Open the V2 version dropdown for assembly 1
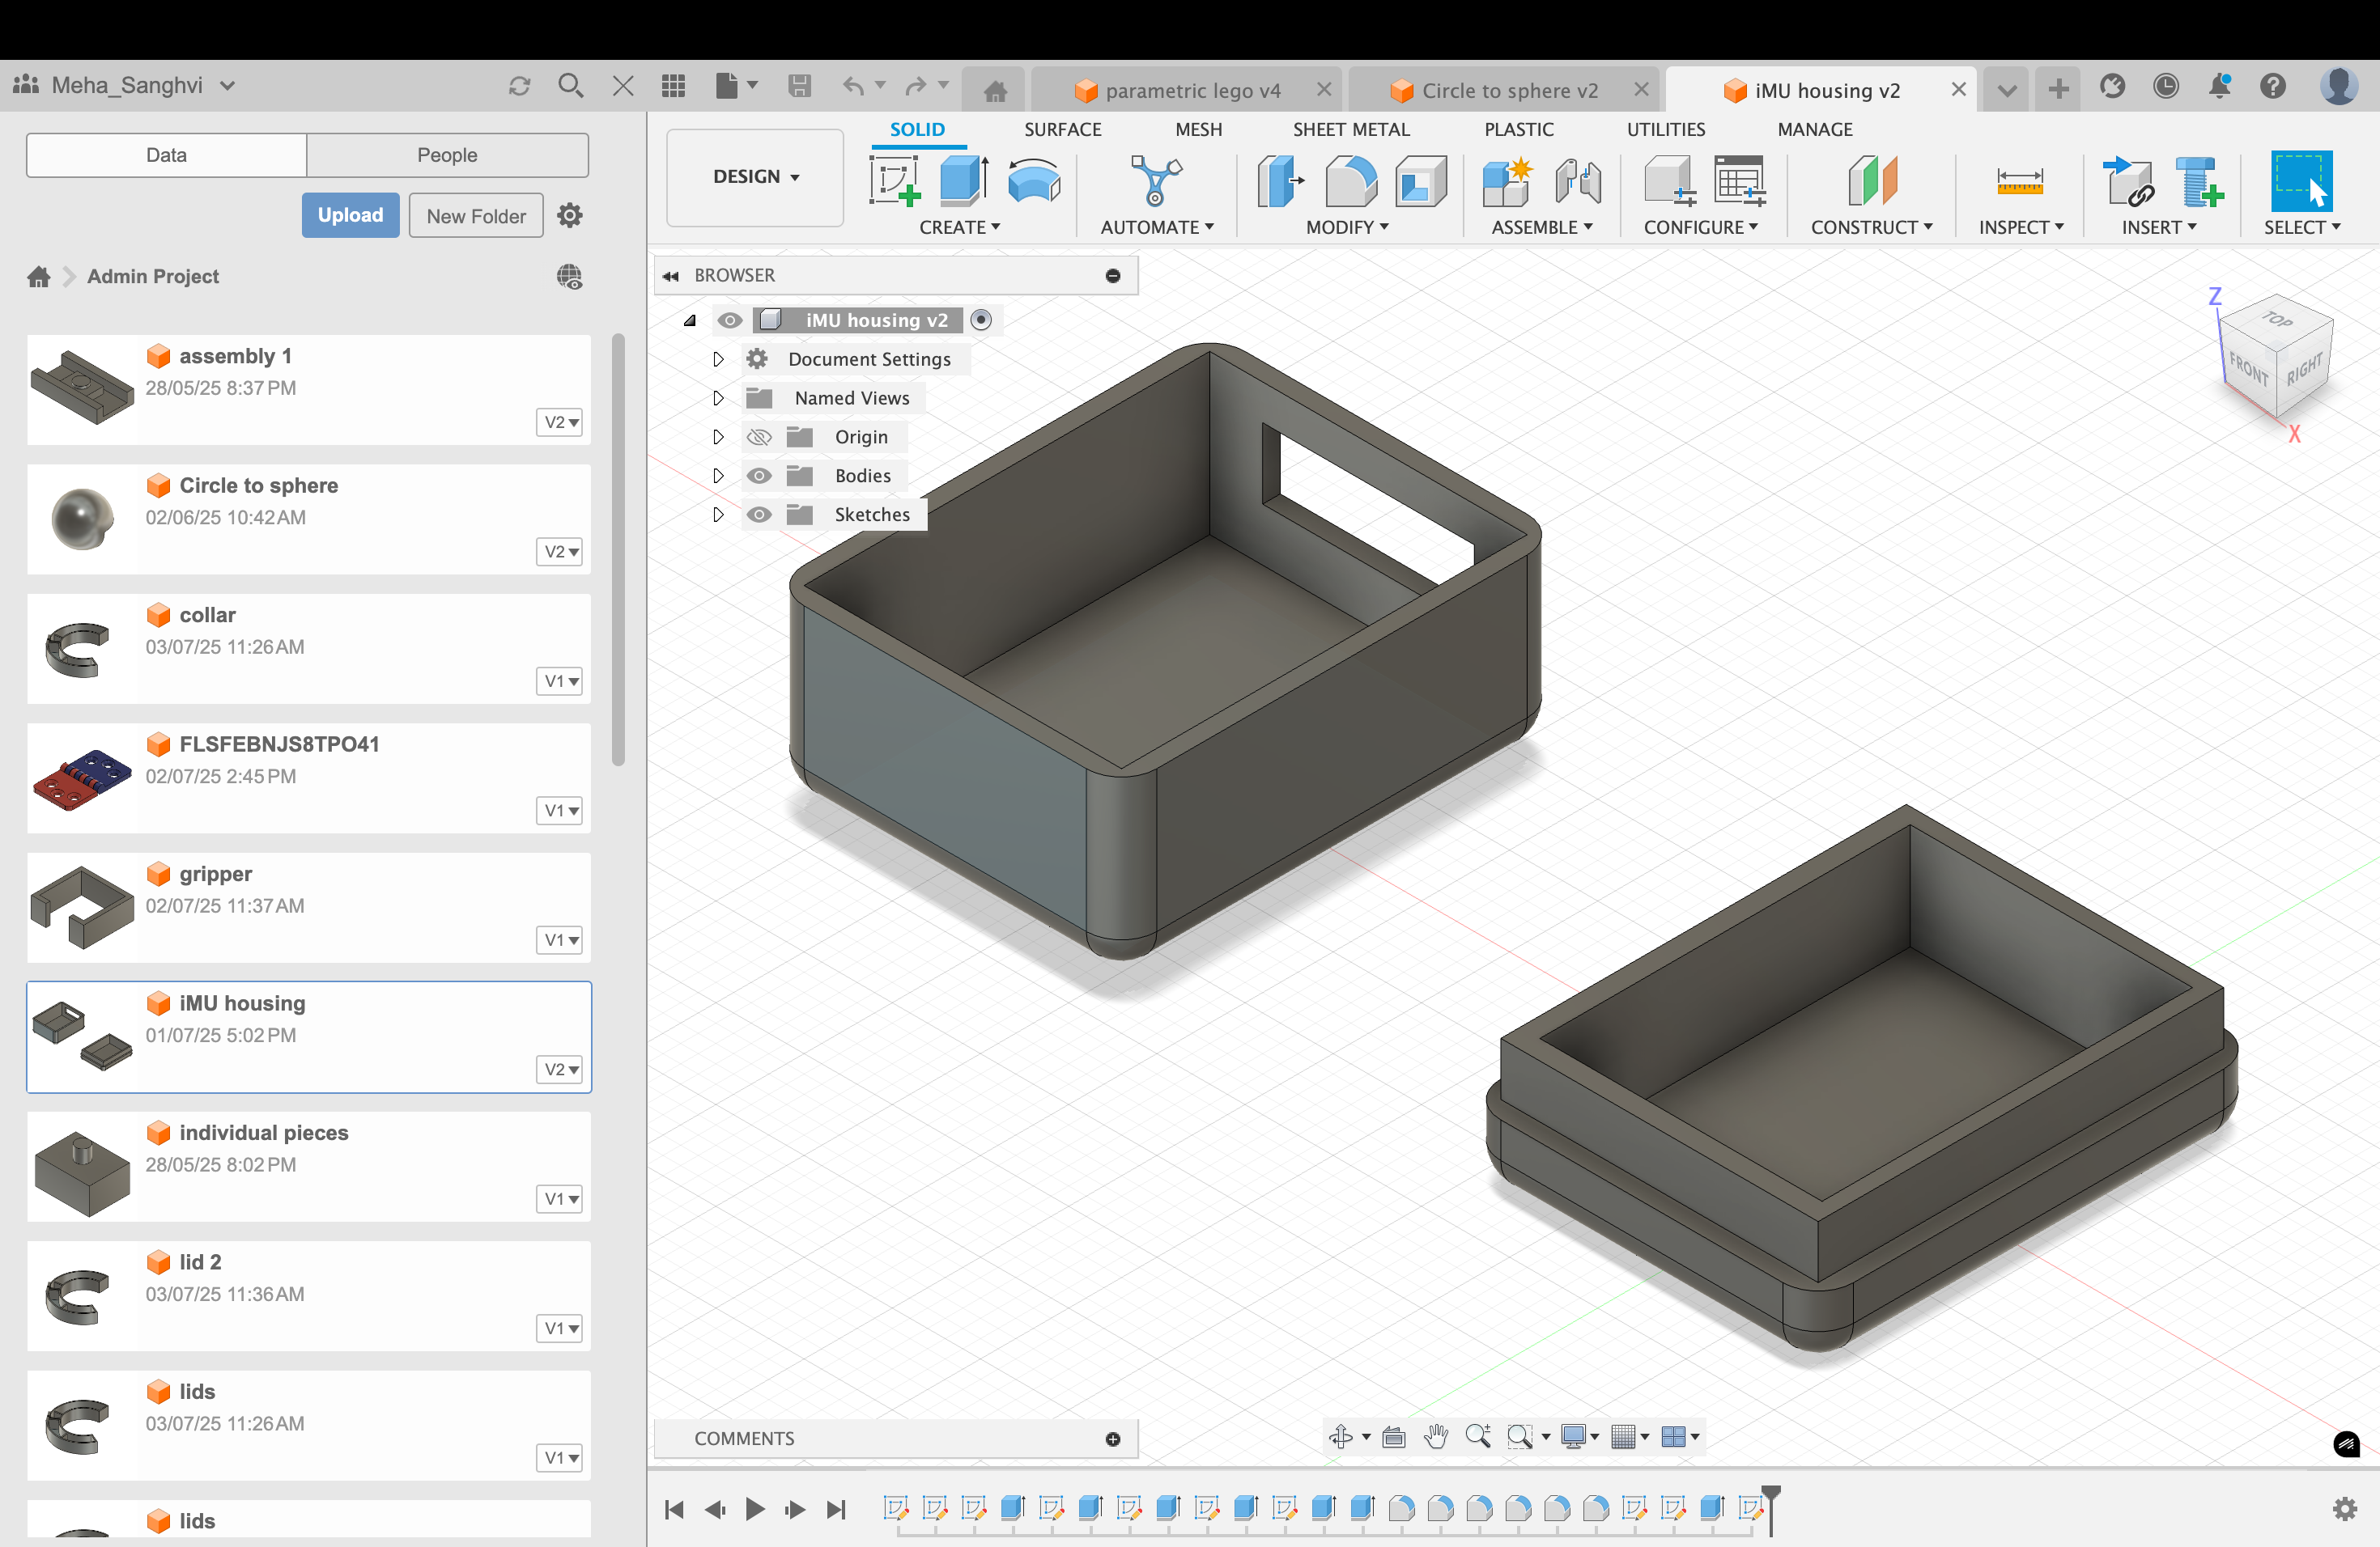The width and height of the screenshot is (2380, 1547). tap(560, 422)
